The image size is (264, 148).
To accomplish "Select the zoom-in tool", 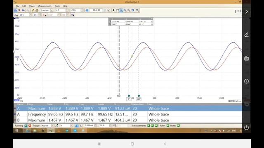I will pos(125,10).
